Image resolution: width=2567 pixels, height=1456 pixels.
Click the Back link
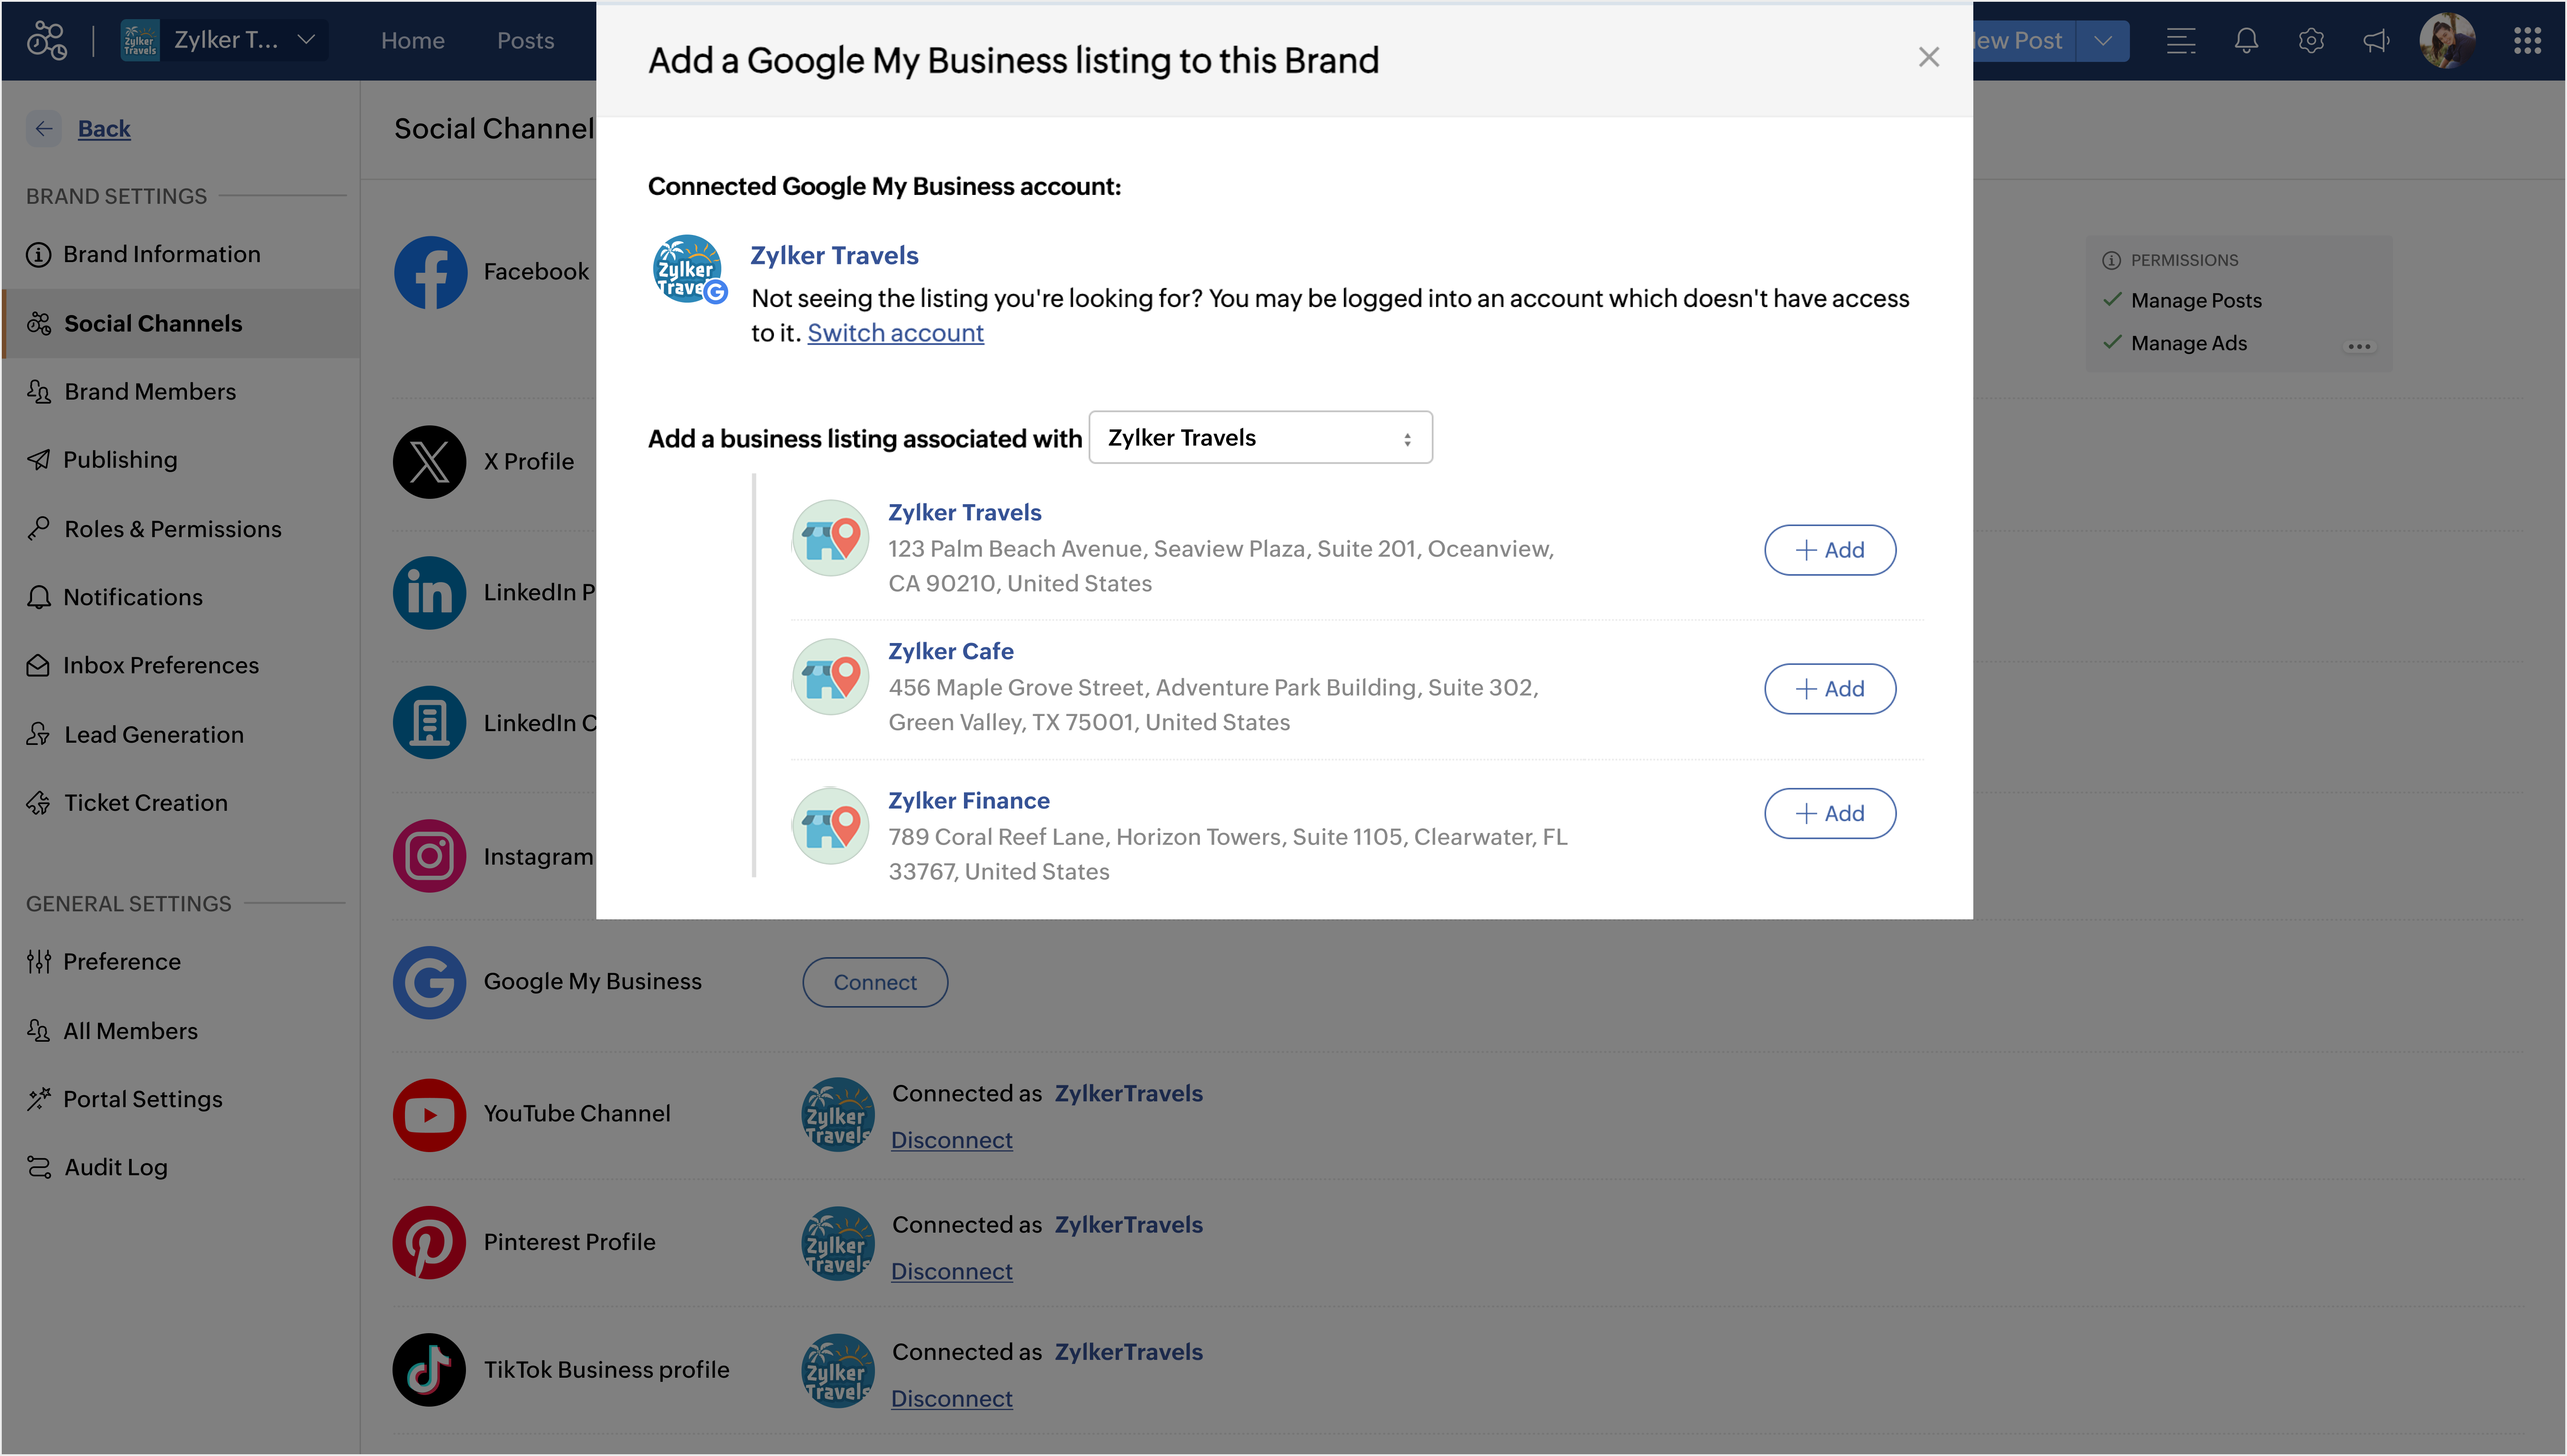pos(104,128)
